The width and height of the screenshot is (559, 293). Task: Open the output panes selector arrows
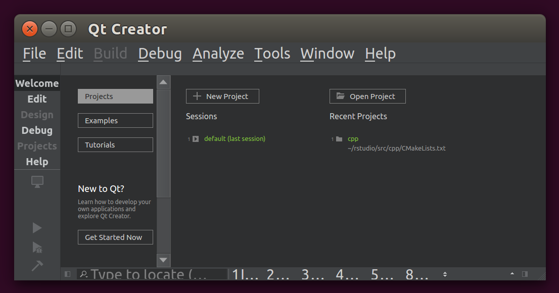[x=445, y=274]
